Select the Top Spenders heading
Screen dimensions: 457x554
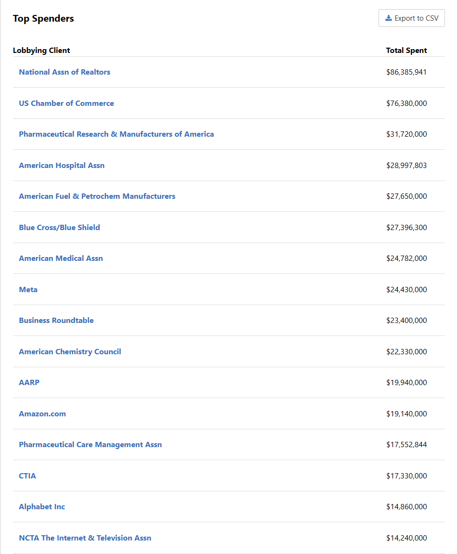(43, 18)
